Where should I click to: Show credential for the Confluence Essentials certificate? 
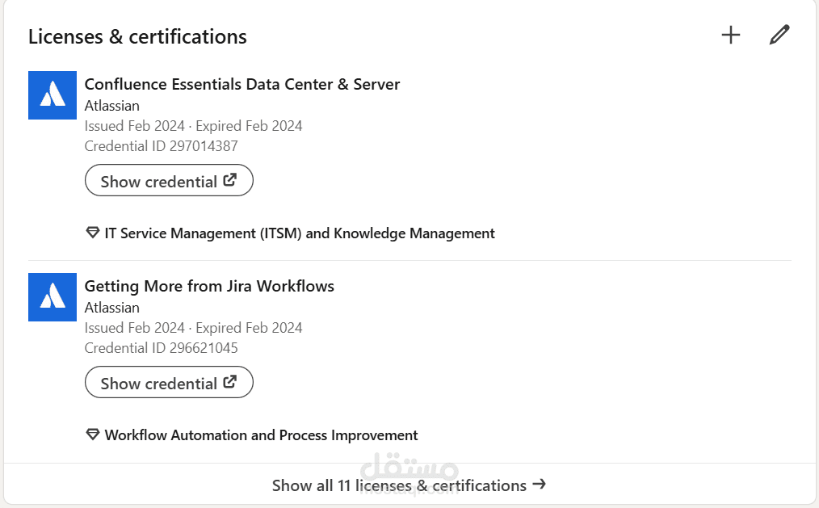coord(169,181)
